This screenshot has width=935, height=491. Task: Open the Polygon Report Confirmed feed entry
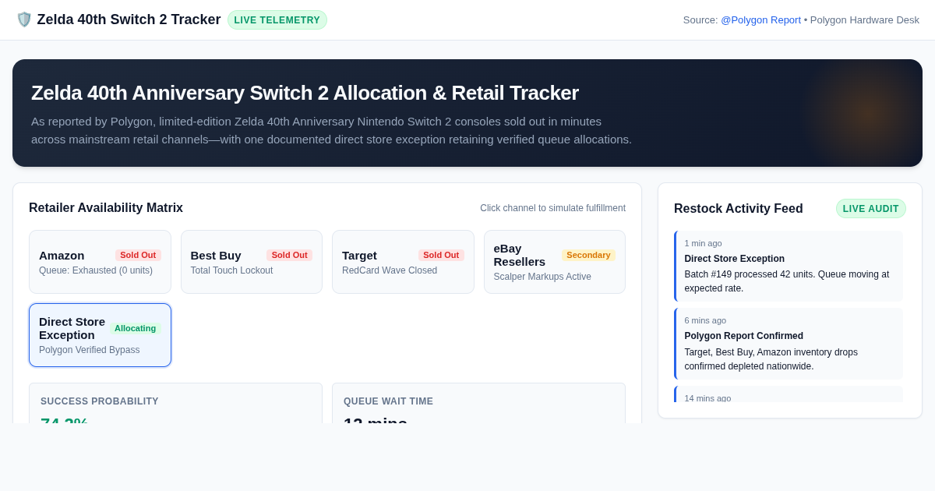point(789,344)
